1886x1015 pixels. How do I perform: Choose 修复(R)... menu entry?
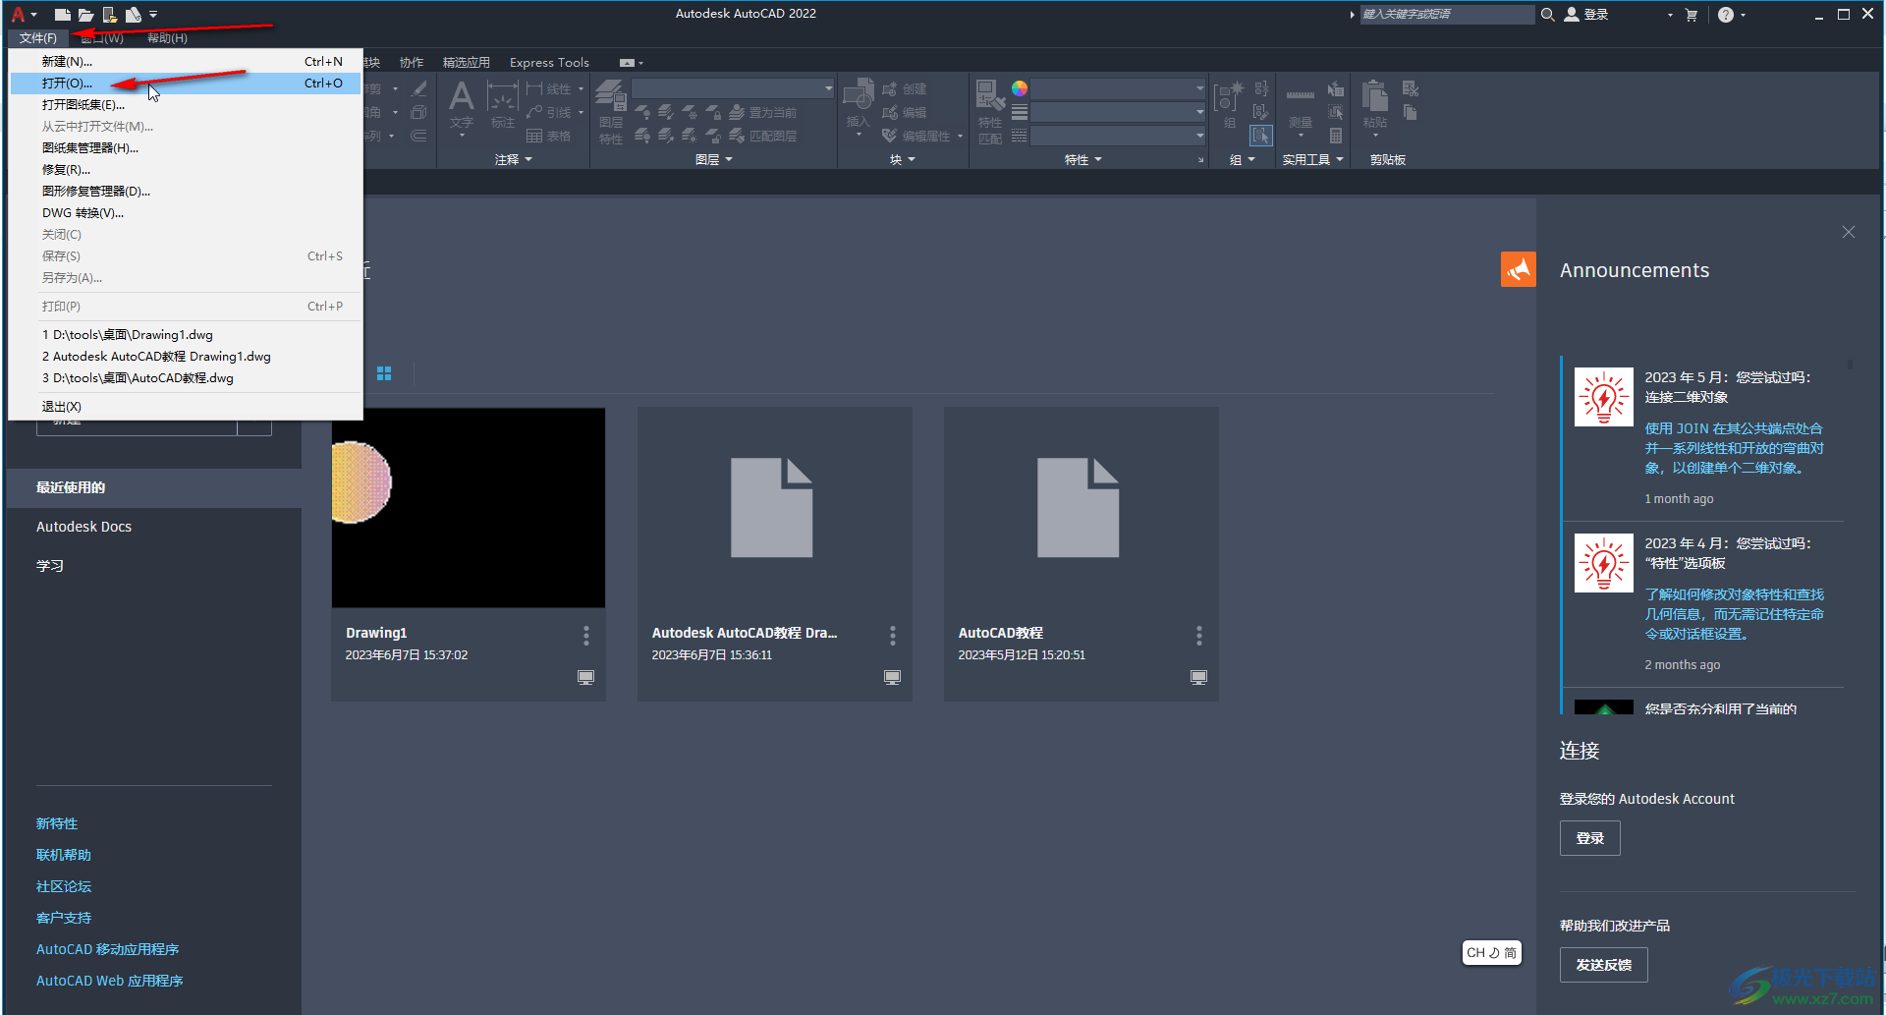[x=185, y=170]
